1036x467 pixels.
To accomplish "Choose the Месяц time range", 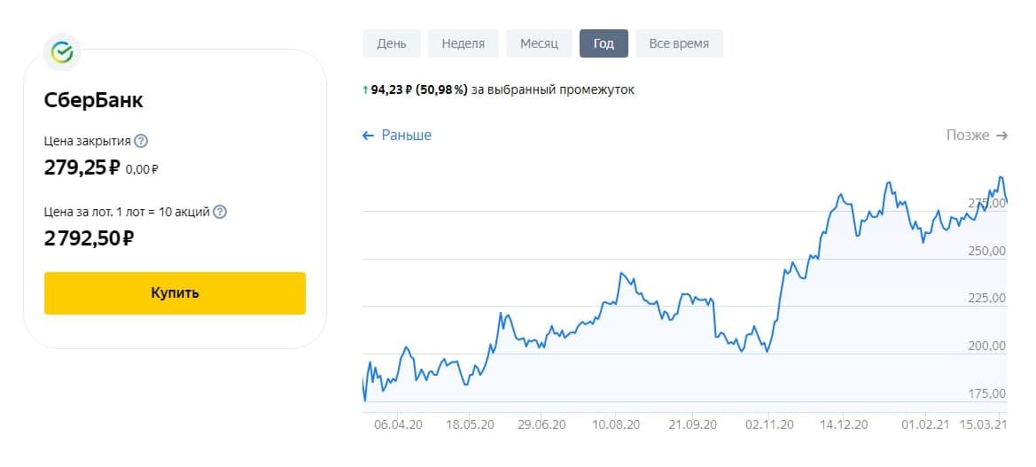I will pyautogui.click(x=539, y=43).
